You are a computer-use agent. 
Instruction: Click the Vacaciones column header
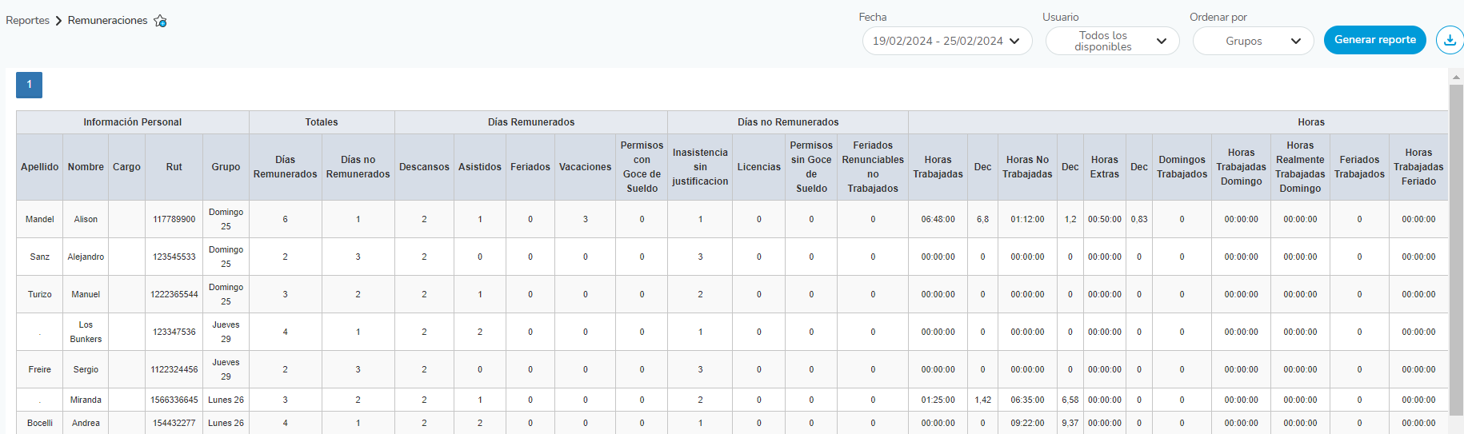(x=585, y=167)
